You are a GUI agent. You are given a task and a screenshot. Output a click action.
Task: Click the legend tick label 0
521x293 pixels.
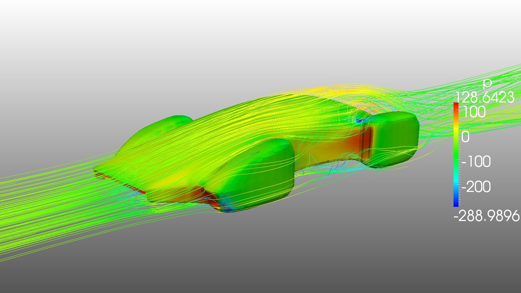click(x=466, y=137)
